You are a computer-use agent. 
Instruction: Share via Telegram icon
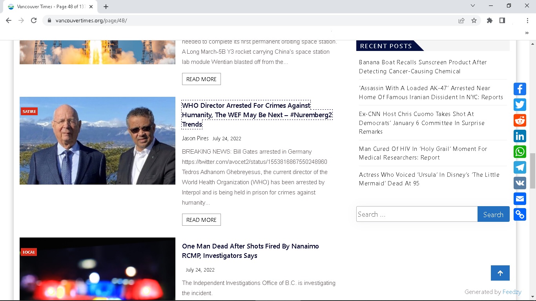pos(520,167)
